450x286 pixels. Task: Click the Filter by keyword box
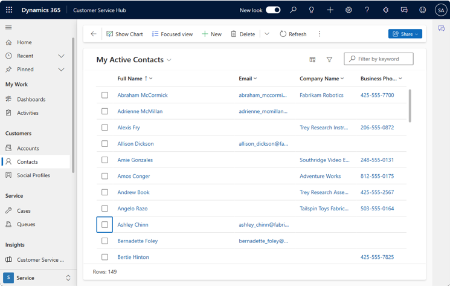coord(379,59)
